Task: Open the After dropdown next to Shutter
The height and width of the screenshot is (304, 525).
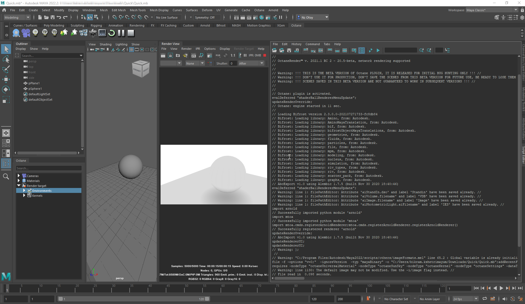Action: click(x=251, y=63)
